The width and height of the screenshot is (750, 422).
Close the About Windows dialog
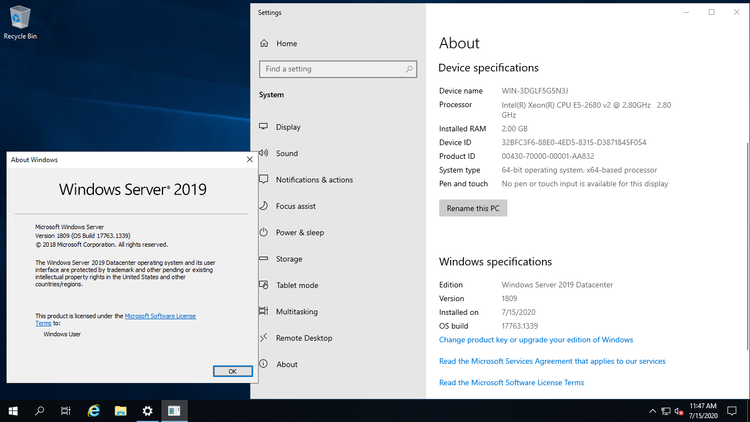click(x=249, y=160)
